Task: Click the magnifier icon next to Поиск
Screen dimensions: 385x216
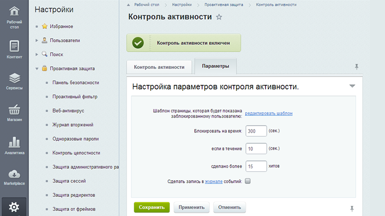Action: coord(44,54)
